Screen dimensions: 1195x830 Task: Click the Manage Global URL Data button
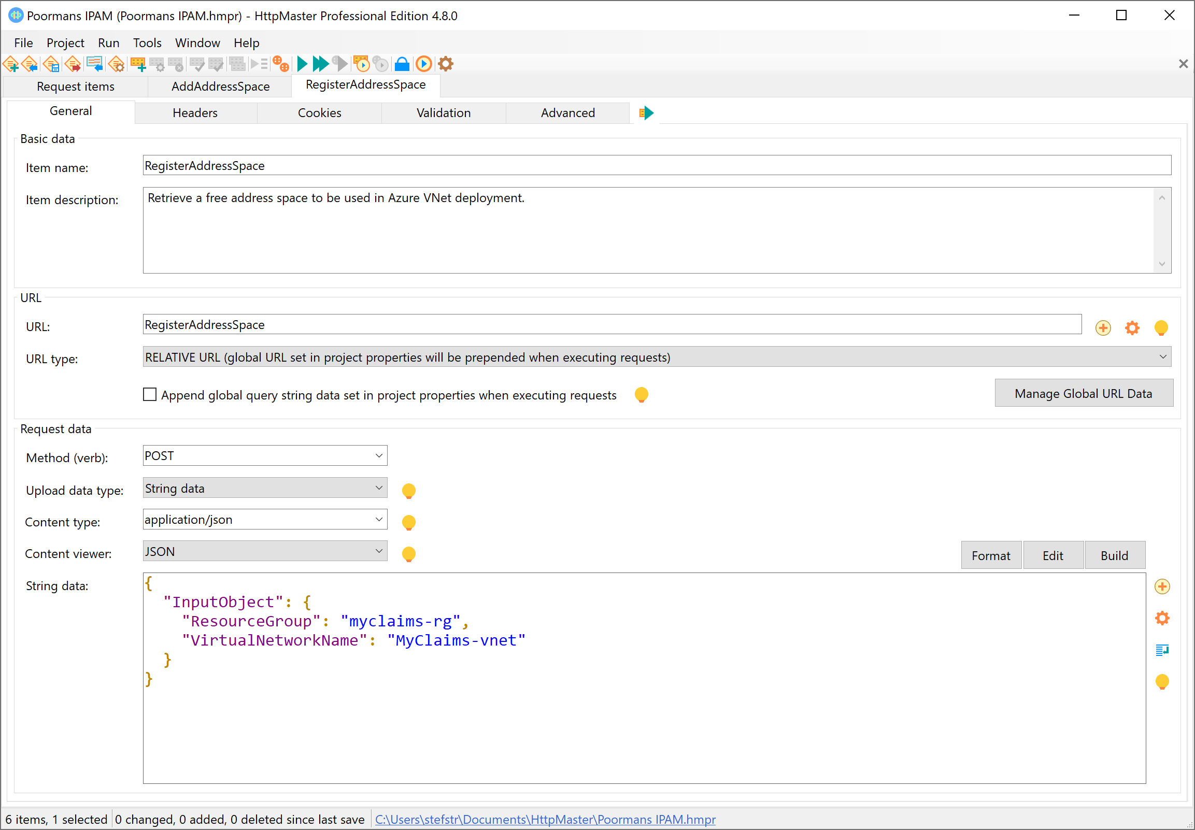coord(1083,393)
